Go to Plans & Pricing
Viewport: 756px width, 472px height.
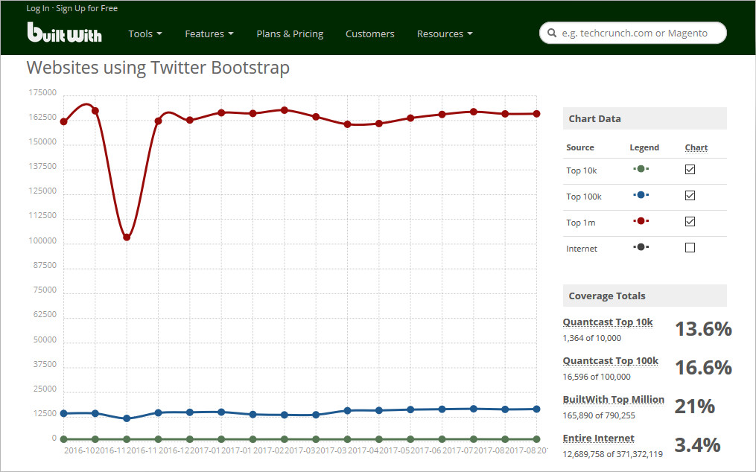pos(290,34)
